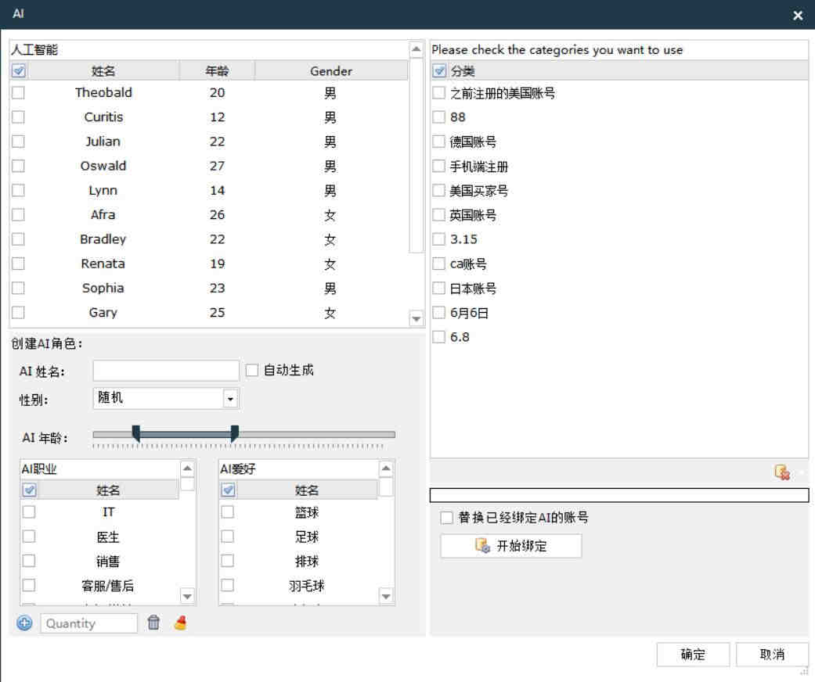Click the 开始绑定 button
815x682 pixels.
coord(510,546)
